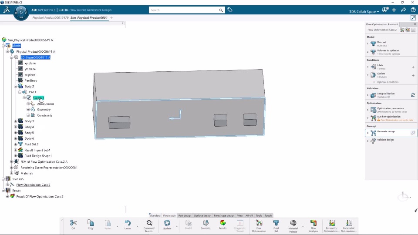418x235 pixels.
Task: Expand the Constraints tree node
Action: (28, 115)
